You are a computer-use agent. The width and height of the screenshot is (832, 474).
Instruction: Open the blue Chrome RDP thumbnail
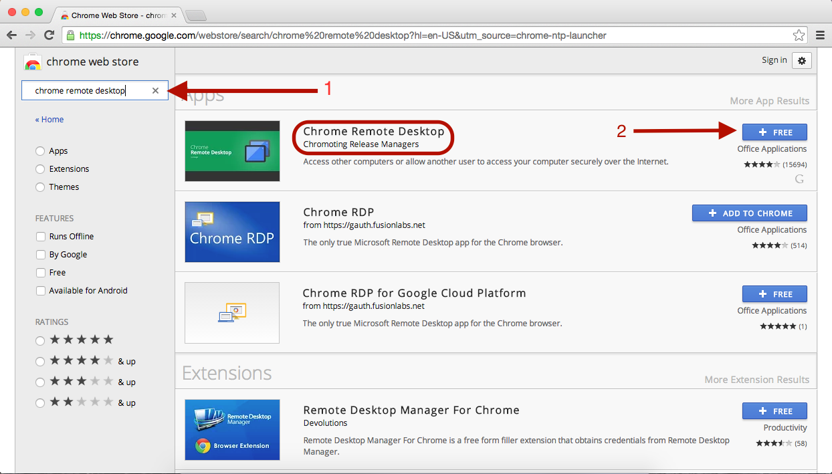coord(232,232)
